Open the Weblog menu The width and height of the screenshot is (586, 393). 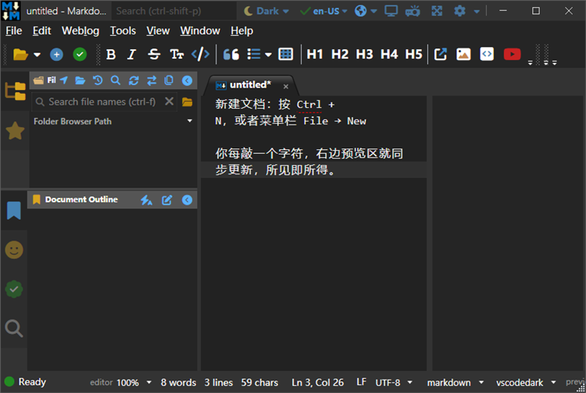80,30
